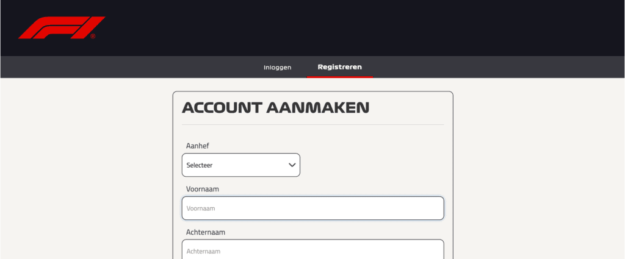This screenshot has width=625, height=259.
Task: Switch to the Inloggen tab
Action: tap(277, 67)
